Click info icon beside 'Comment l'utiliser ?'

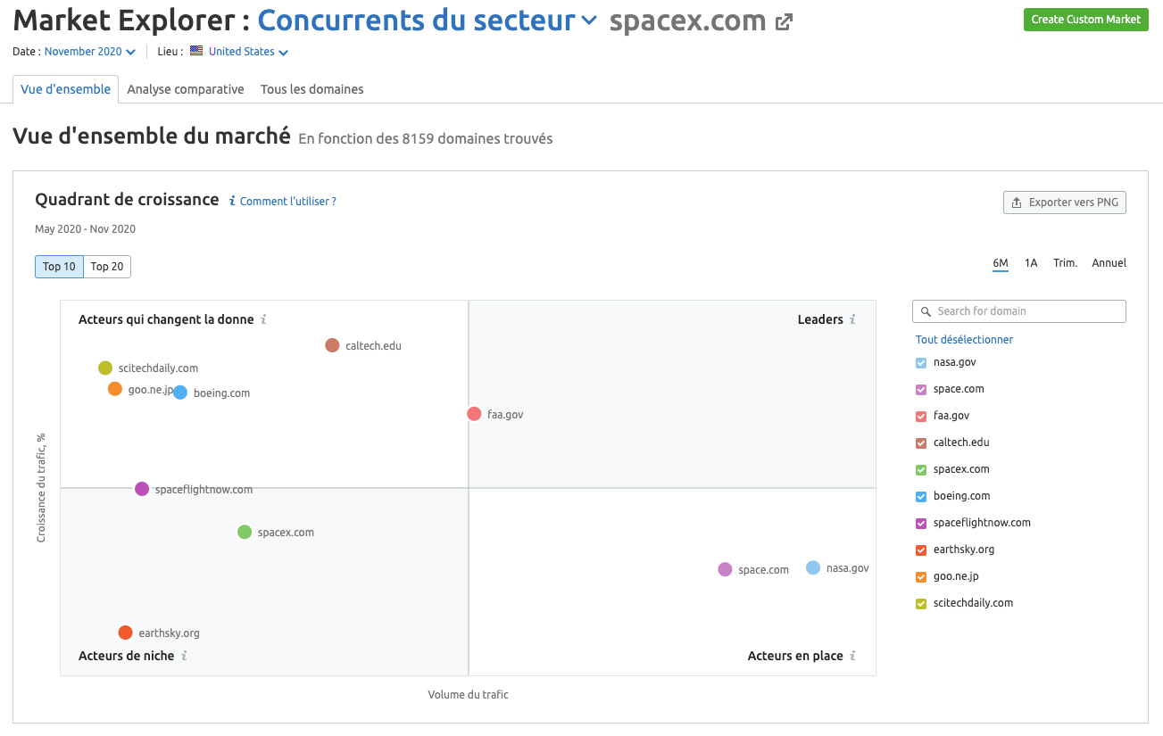click(x=232, y=202)
